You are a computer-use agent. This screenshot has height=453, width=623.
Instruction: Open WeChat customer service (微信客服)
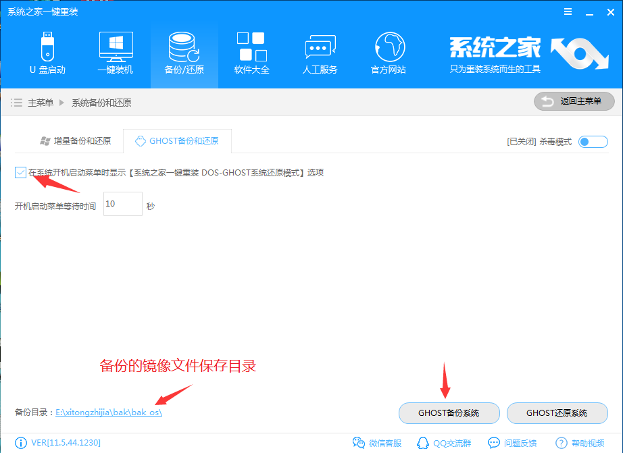click(377, 442)
